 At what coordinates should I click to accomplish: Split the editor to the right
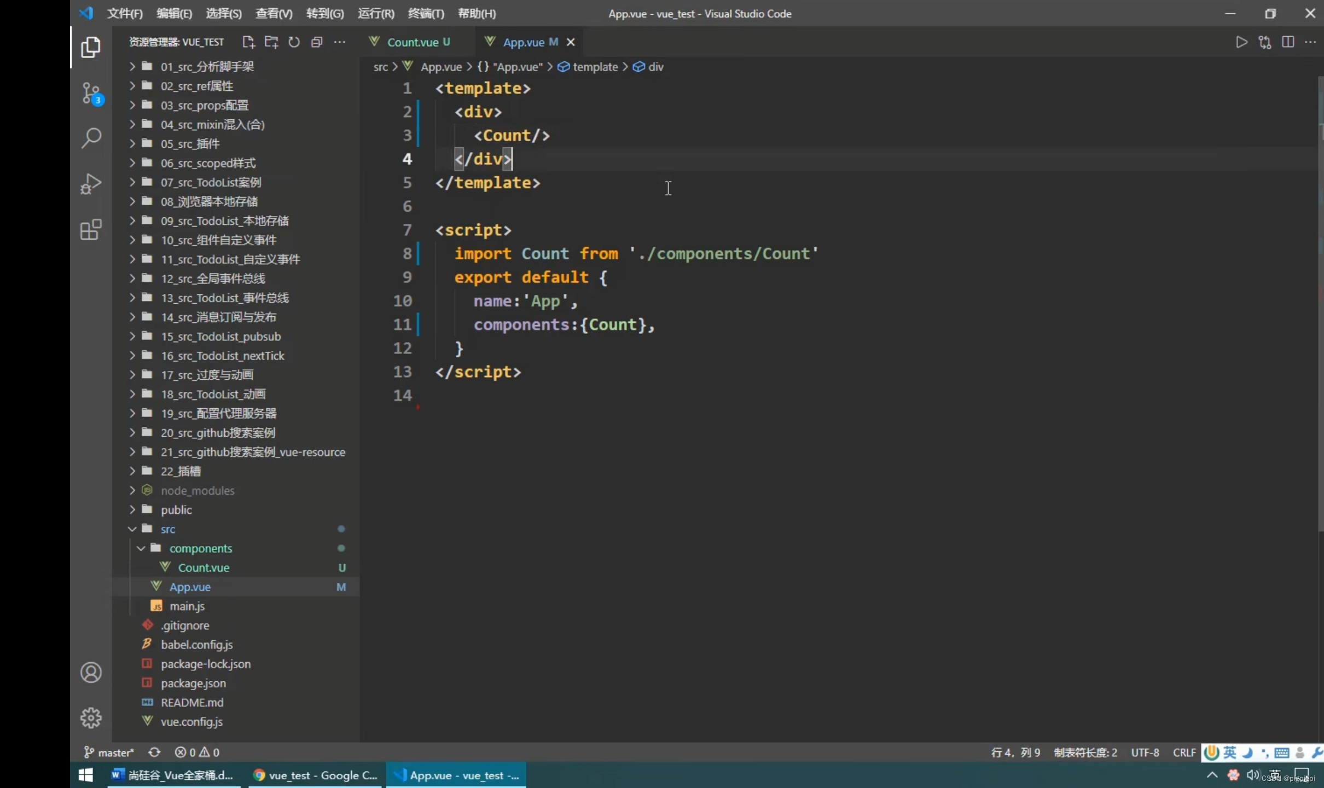point(1288,42)
